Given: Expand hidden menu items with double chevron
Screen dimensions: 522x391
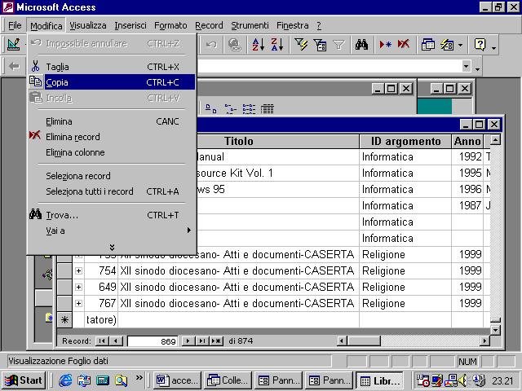Looking at the screenshot, I should (x=113, y=247).
